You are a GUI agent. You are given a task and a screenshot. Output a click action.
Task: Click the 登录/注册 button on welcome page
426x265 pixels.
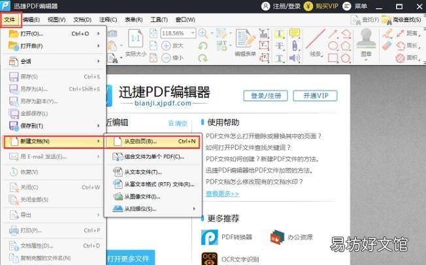pos(265,96)
